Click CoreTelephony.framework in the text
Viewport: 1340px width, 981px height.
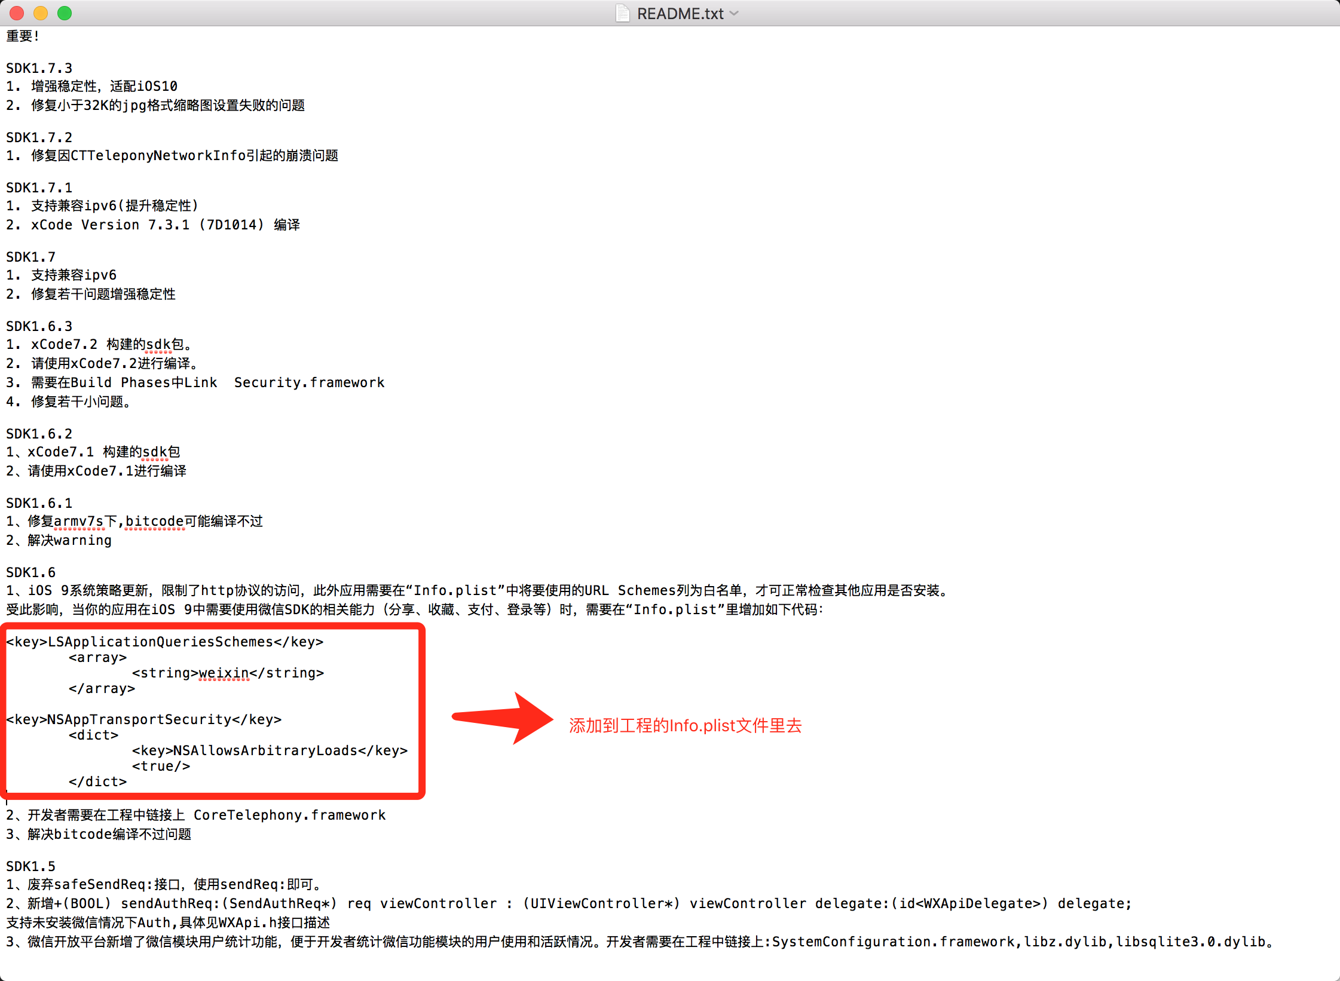coord(289,815)
